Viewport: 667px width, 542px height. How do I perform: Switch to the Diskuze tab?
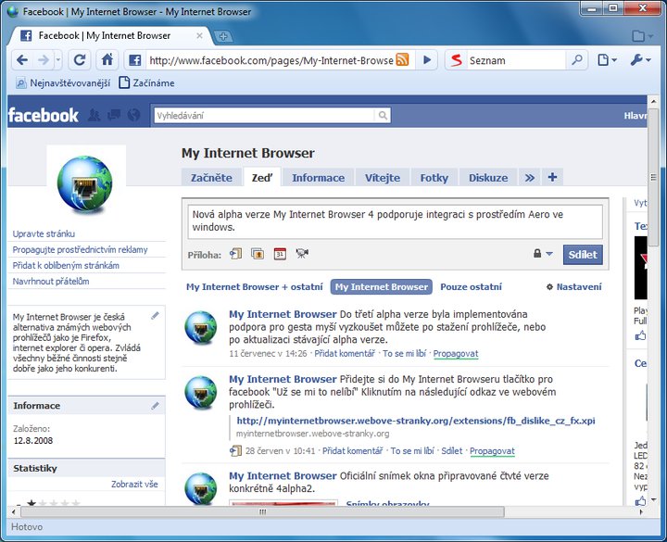coord(488,177)
